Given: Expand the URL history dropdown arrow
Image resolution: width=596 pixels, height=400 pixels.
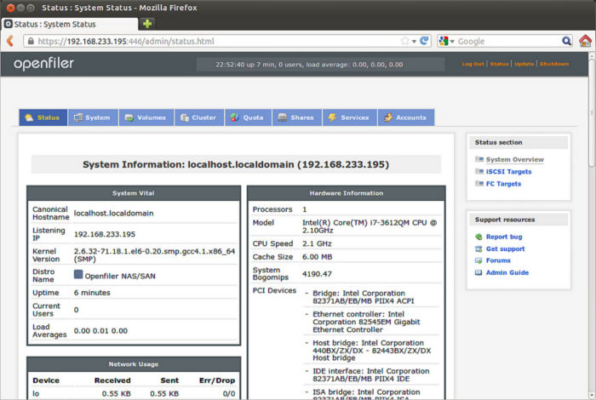Looking at the screenshot, I should [x=414, y=41].
